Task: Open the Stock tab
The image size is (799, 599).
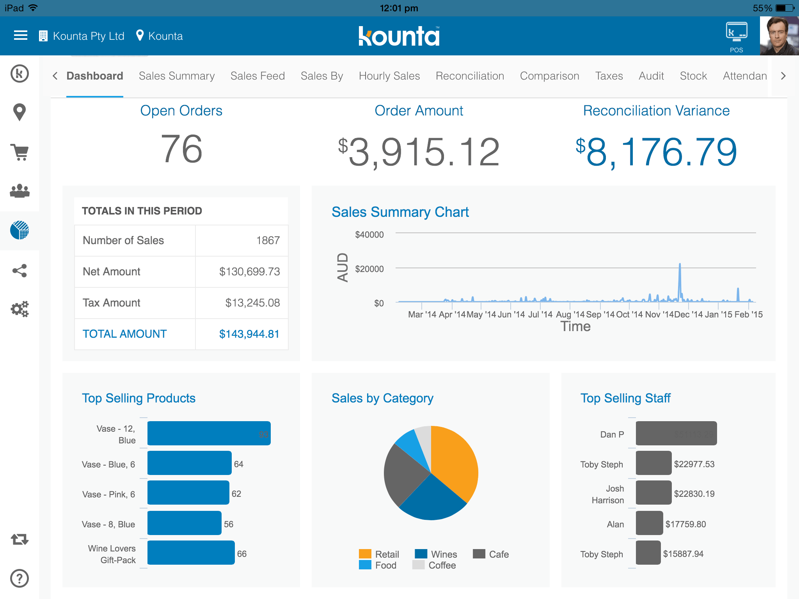Action: (693, 76)
